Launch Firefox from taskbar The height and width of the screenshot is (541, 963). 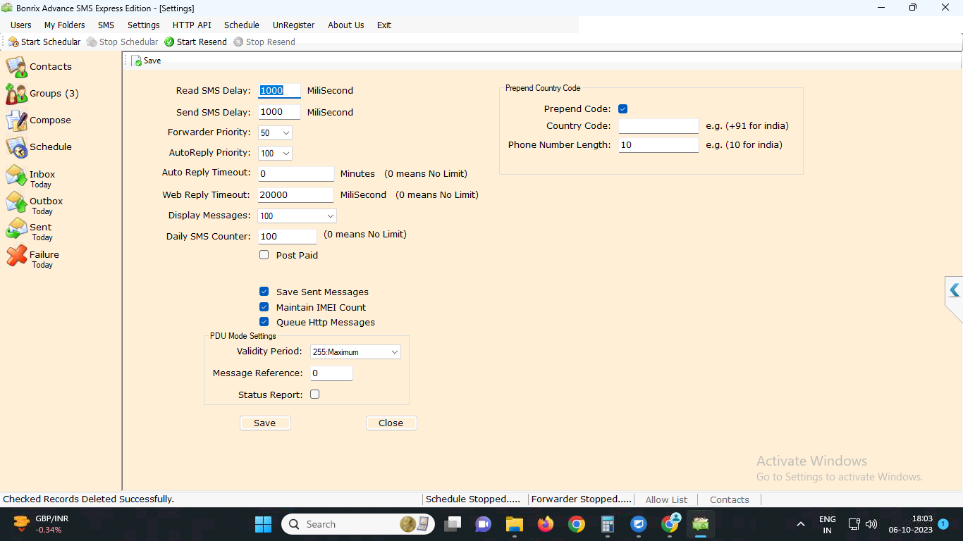tap(545, 524)
